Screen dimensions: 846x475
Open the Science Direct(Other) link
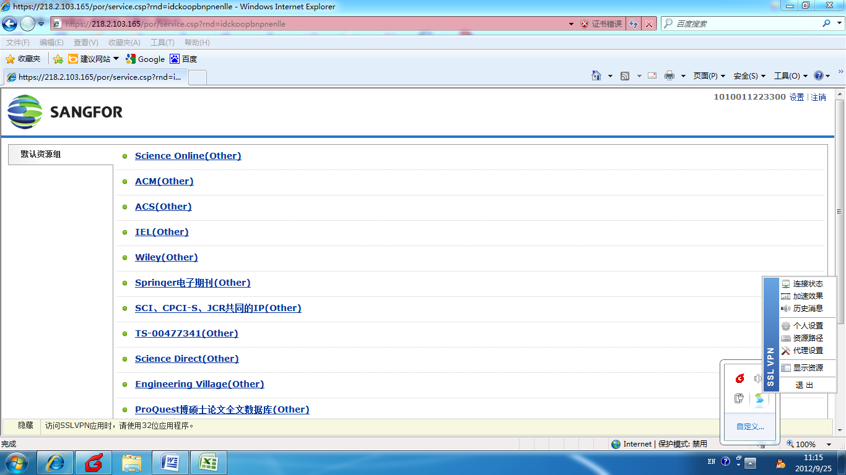(x=187, y=359)
